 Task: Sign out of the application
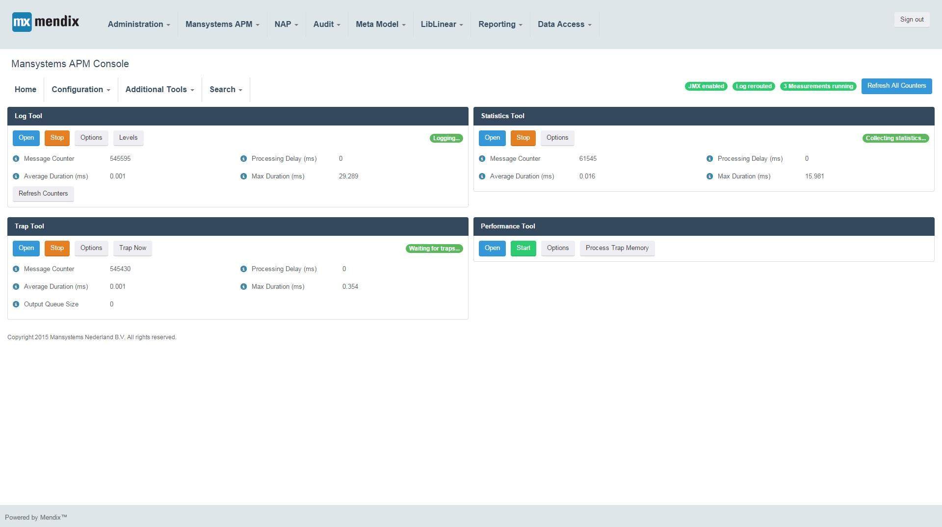pos(912,20)
